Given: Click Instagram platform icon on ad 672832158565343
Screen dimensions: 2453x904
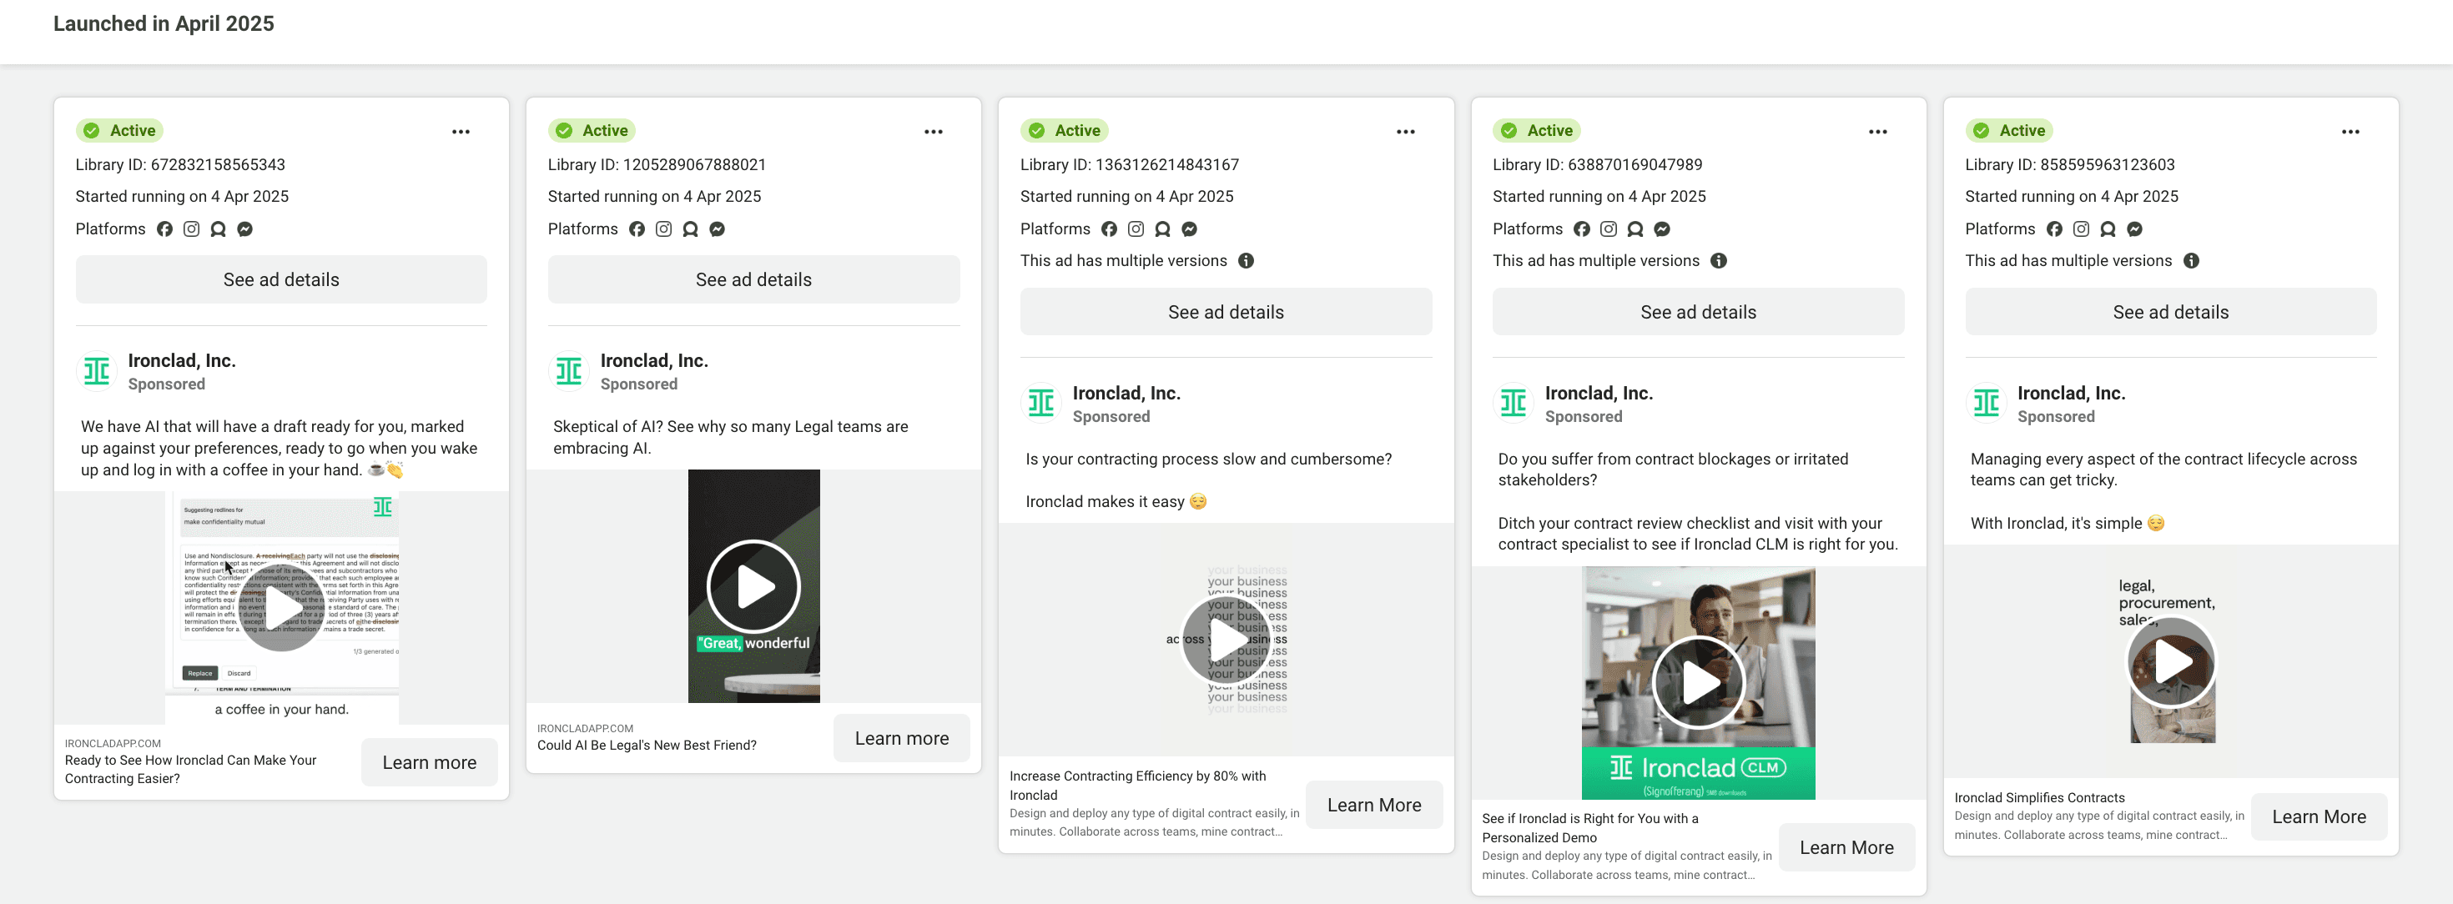Looking at the screenshot, I should 191,229.
